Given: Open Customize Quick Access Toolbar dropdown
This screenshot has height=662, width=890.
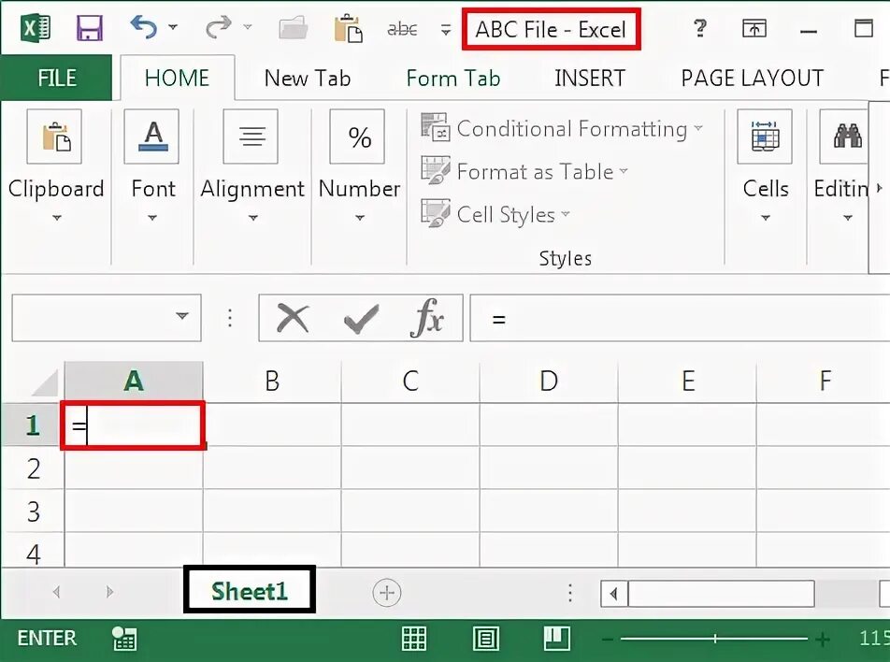Looking at the screenshot, I should (x=446, y=30).
